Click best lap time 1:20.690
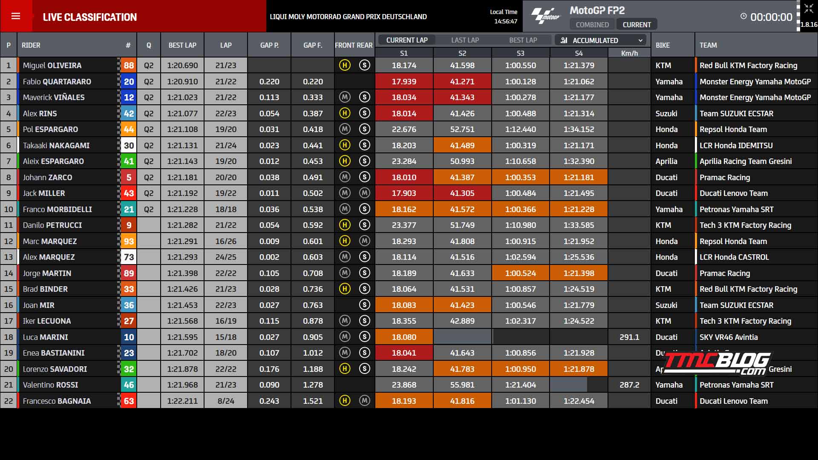Viewport: 818px width, 460px height. (182, 66)
